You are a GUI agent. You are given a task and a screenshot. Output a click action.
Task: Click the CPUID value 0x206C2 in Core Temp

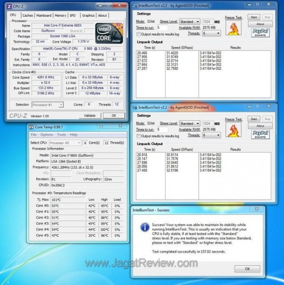click(x=87, y=185)
